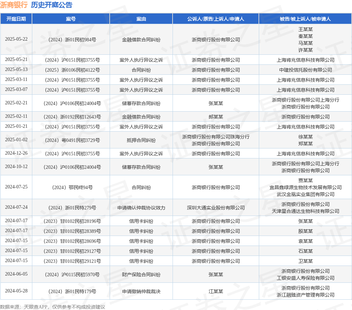This screenshot has width=352, height=310.
Task: Select defendant 贾某某
Action: click(305, 180)
